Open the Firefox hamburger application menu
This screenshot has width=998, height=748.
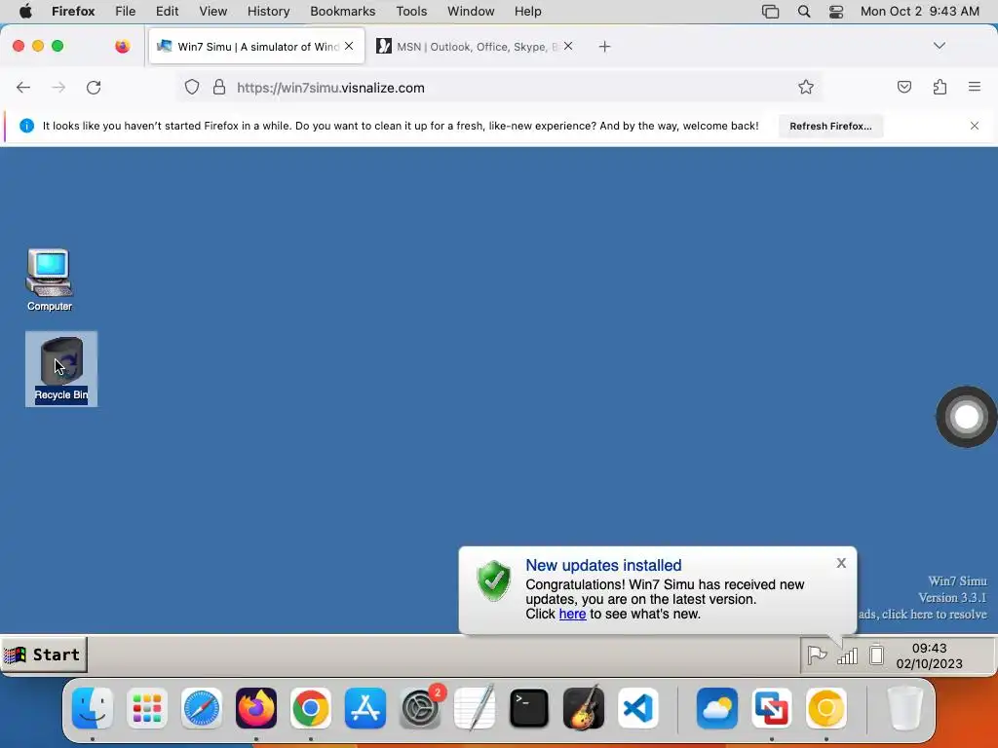[x=975, y=87]
